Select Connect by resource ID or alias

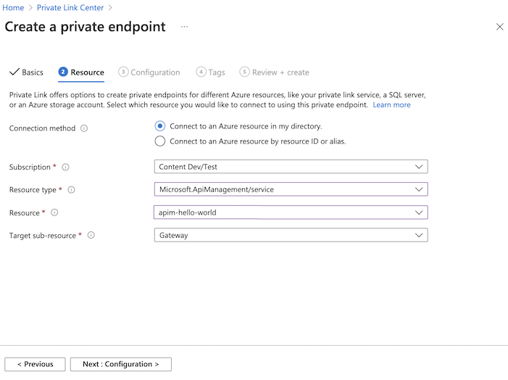(160, 141)
